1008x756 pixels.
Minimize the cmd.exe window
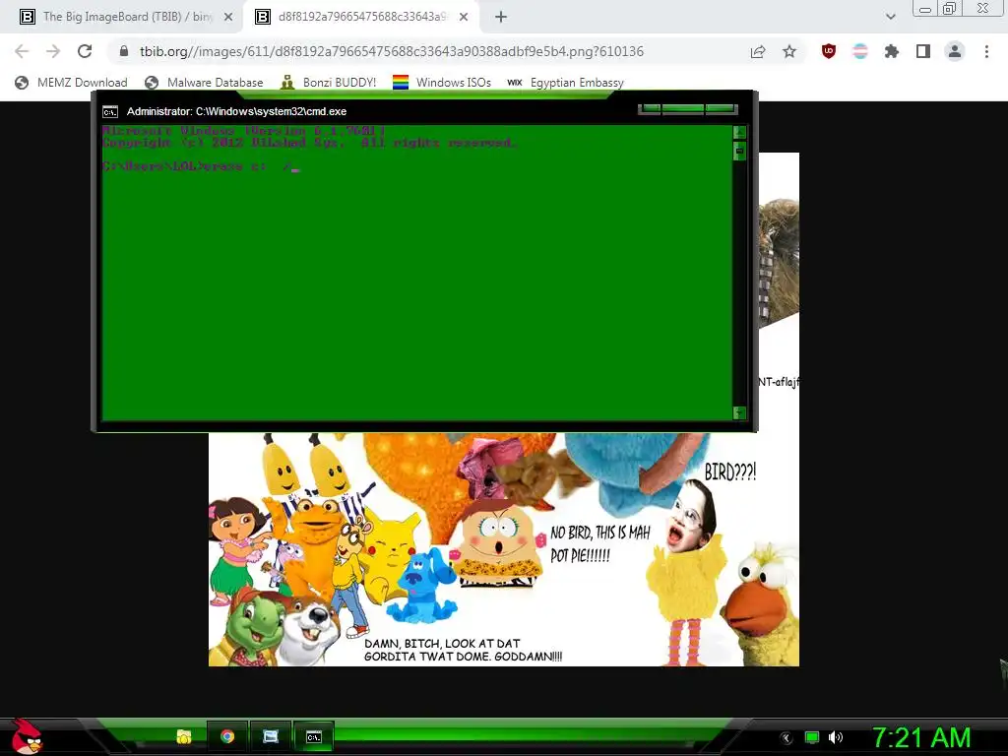pyautogui.click(x=651, y=108)
